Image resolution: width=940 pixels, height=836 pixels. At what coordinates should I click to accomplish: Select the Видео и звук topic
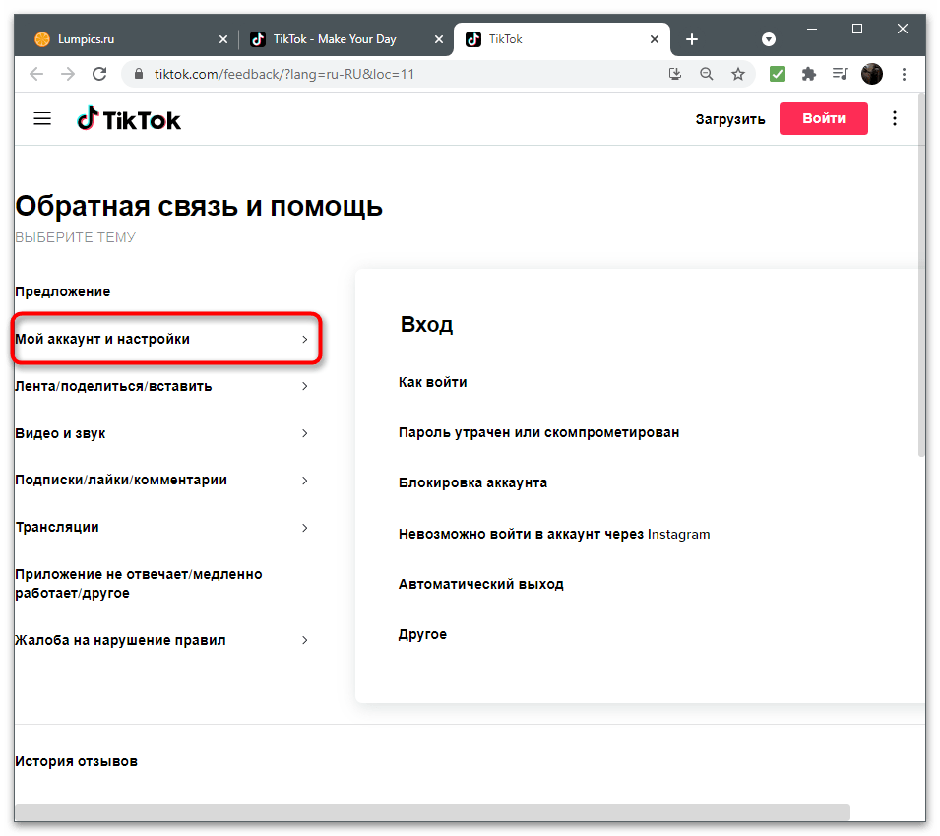click(60, 433)
